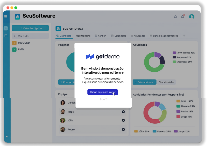The height and width of the screenshot is (146, 208).
Task: Click the Pedro 18% purple legend swatch
Action: tap(178, 111)
